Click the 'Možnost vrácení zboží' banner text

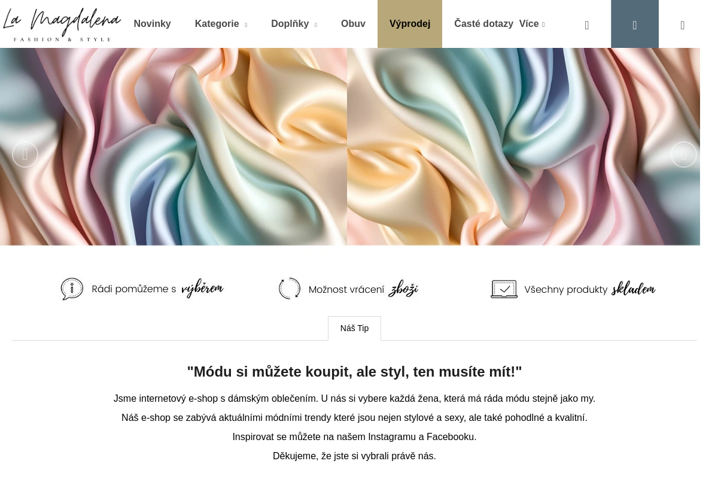(363, 289)
